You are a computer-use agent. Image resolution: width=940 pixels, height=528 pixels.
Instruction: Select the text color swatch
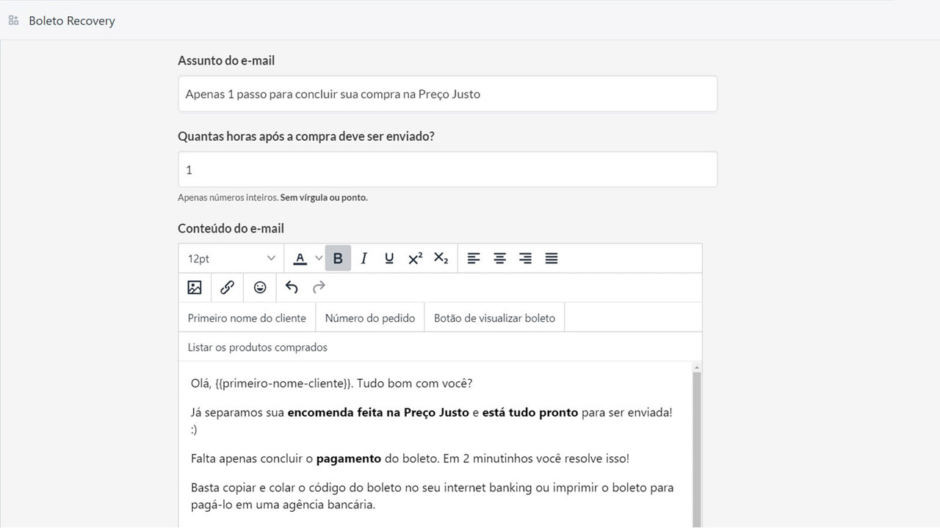tap(301, 258)
